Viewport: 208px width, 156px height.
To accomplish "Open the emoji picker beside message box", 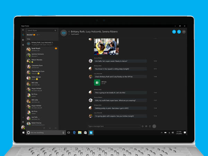I will pos(142,126).
